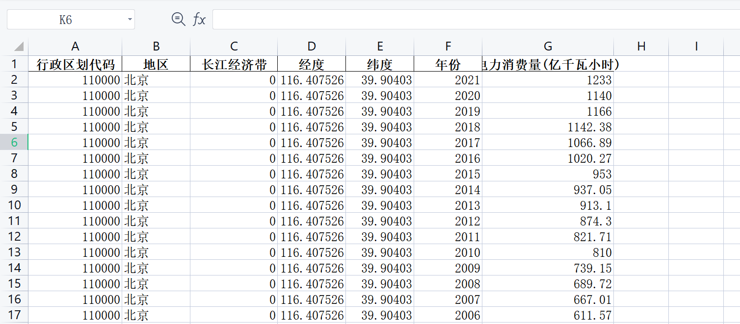740x324 pixels.
Task: Select row 10 header
Action: pyautogui.click(x=14, y=205)
